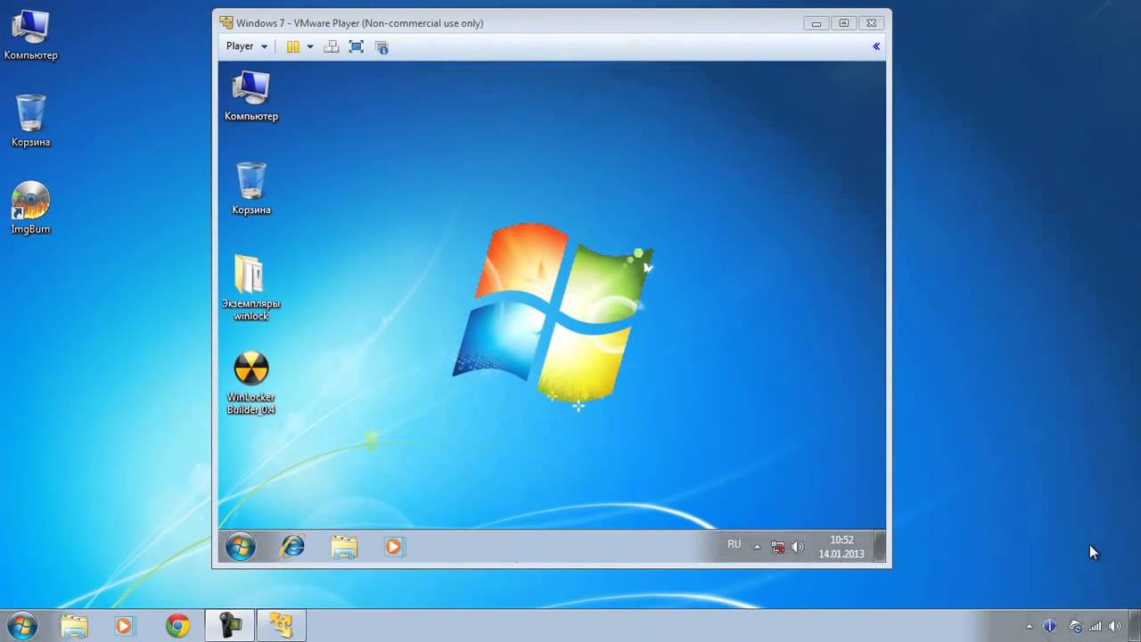The width and height of the screenshot is (1141, 642).
Task: Click the yellow pause/suspend VM icon
Action: [292, 46]
